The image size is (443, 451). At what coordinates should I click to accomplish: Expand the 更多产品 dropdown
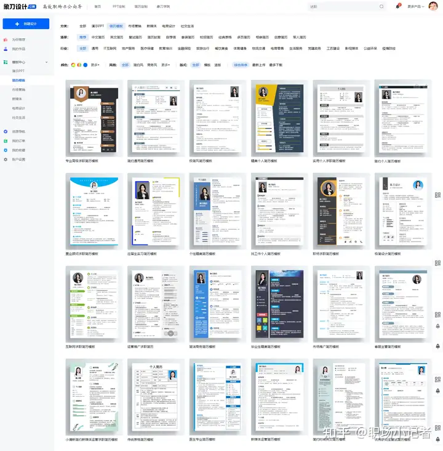point(415,7)
